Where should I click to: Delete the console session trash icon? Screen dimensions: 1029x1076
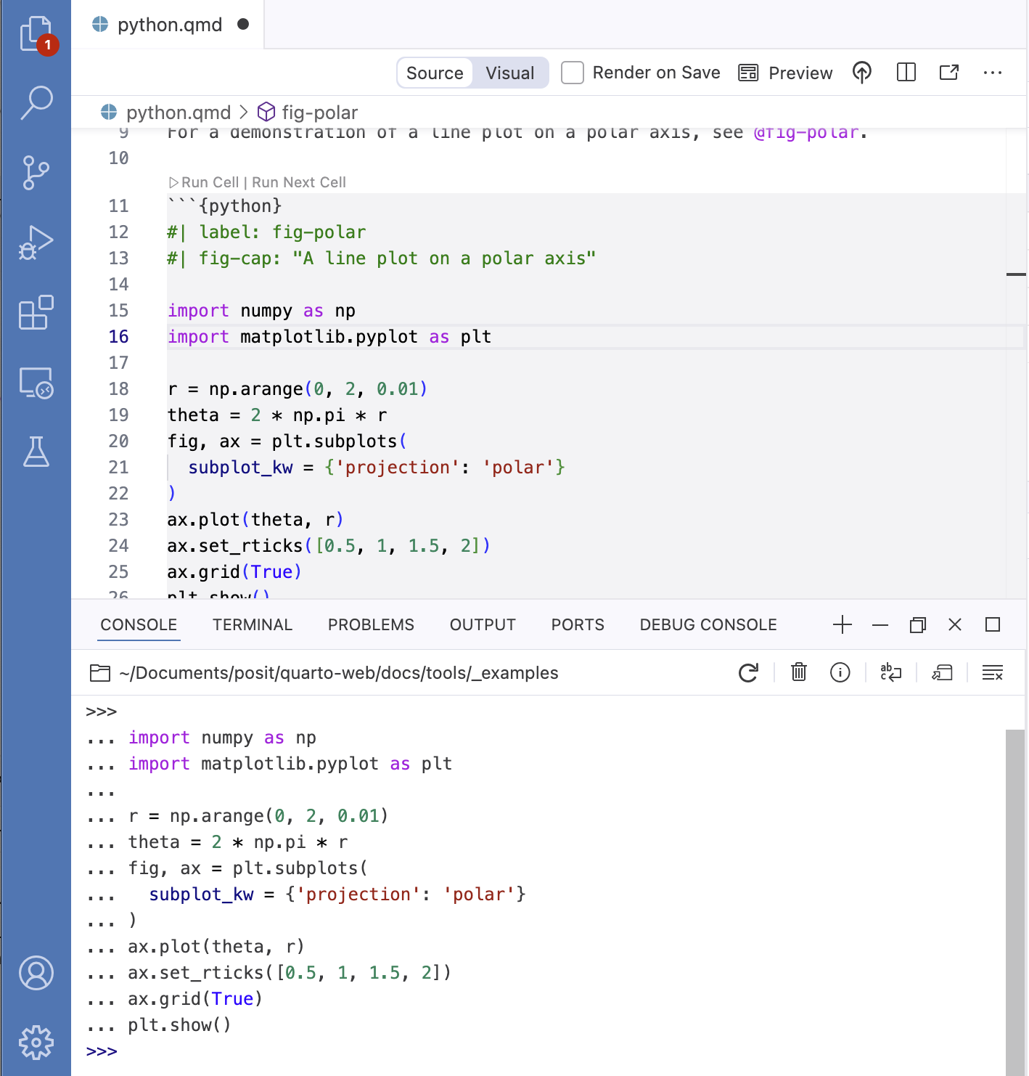(x=799, y=672)
